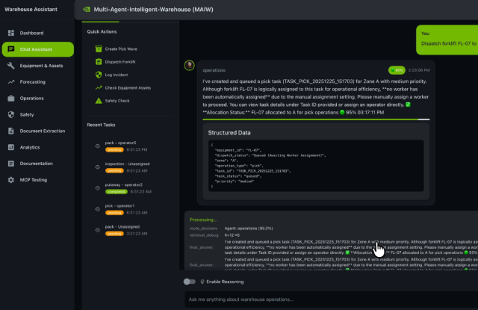
Task: Click the Log Incident shield icon
Action: 98,75
